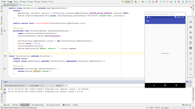
Task: Click the green Run app button
Action: click(x=136, y=2)
